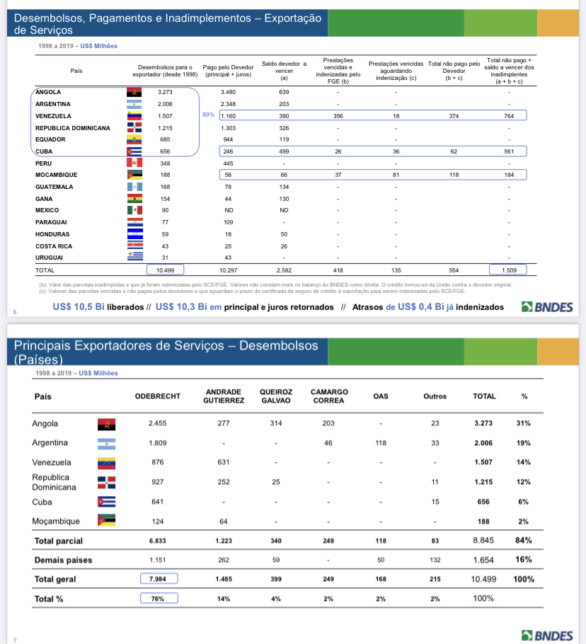The width and height of the screenshot is (586, 644).
Task: Click the Venezuela Andrade Gutierrez value 631
Action: (224, 462)
